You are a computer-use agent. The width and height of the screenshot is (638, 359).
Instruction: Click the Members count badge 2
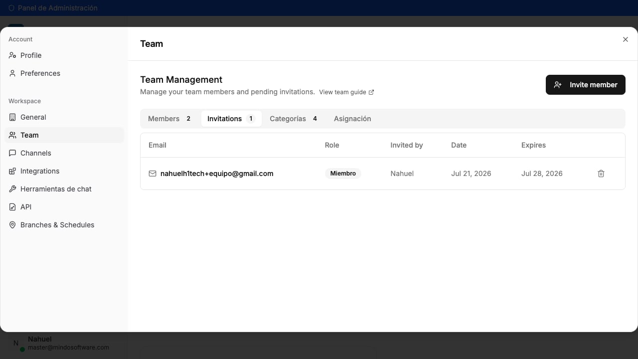click(x=188, y=119)
